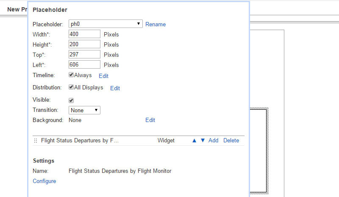Open the Configure link under Settings
The width and height of the screenshot is (339, 197).
coord(44,181)
